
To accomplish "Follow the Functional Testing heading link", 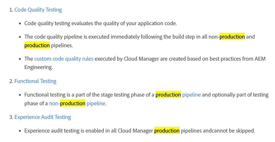I will pyautogui.click(x=35, y=81).
